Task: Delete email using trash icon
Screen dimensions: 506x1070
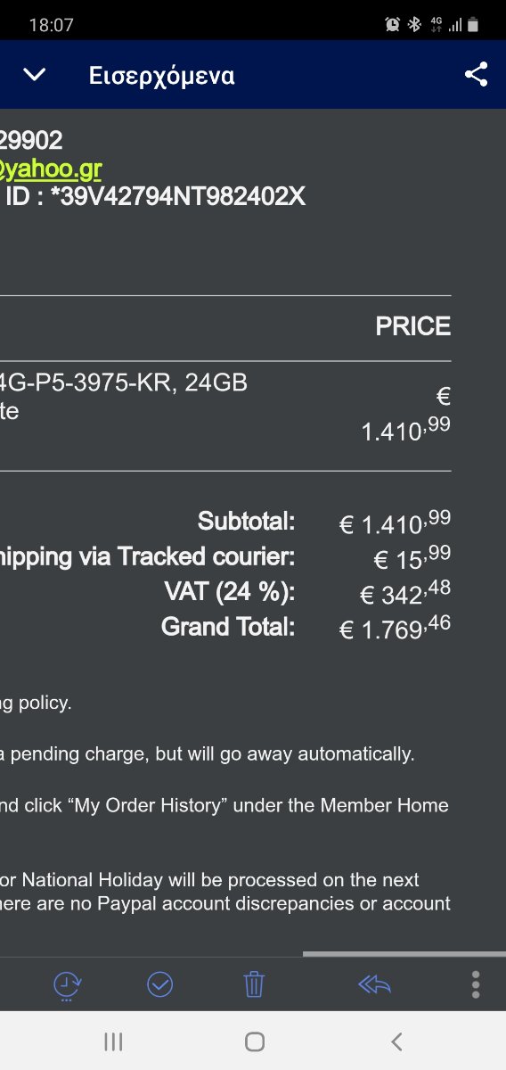Action: (254, 984)
